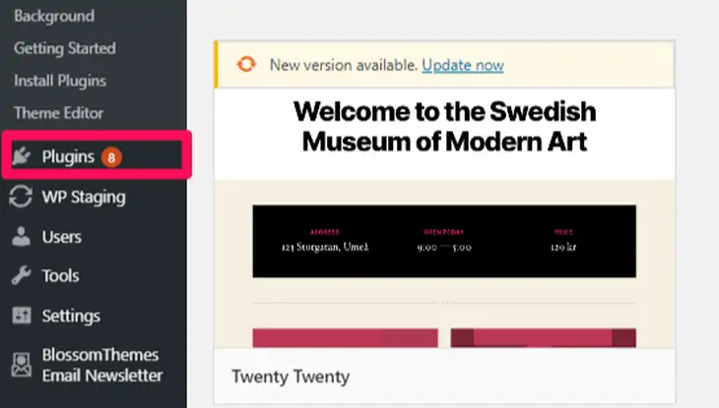Select the Twenty Twenty theme name
Image resolution: width=719 pixels, height=408 pixels.
tap(290, 377)
